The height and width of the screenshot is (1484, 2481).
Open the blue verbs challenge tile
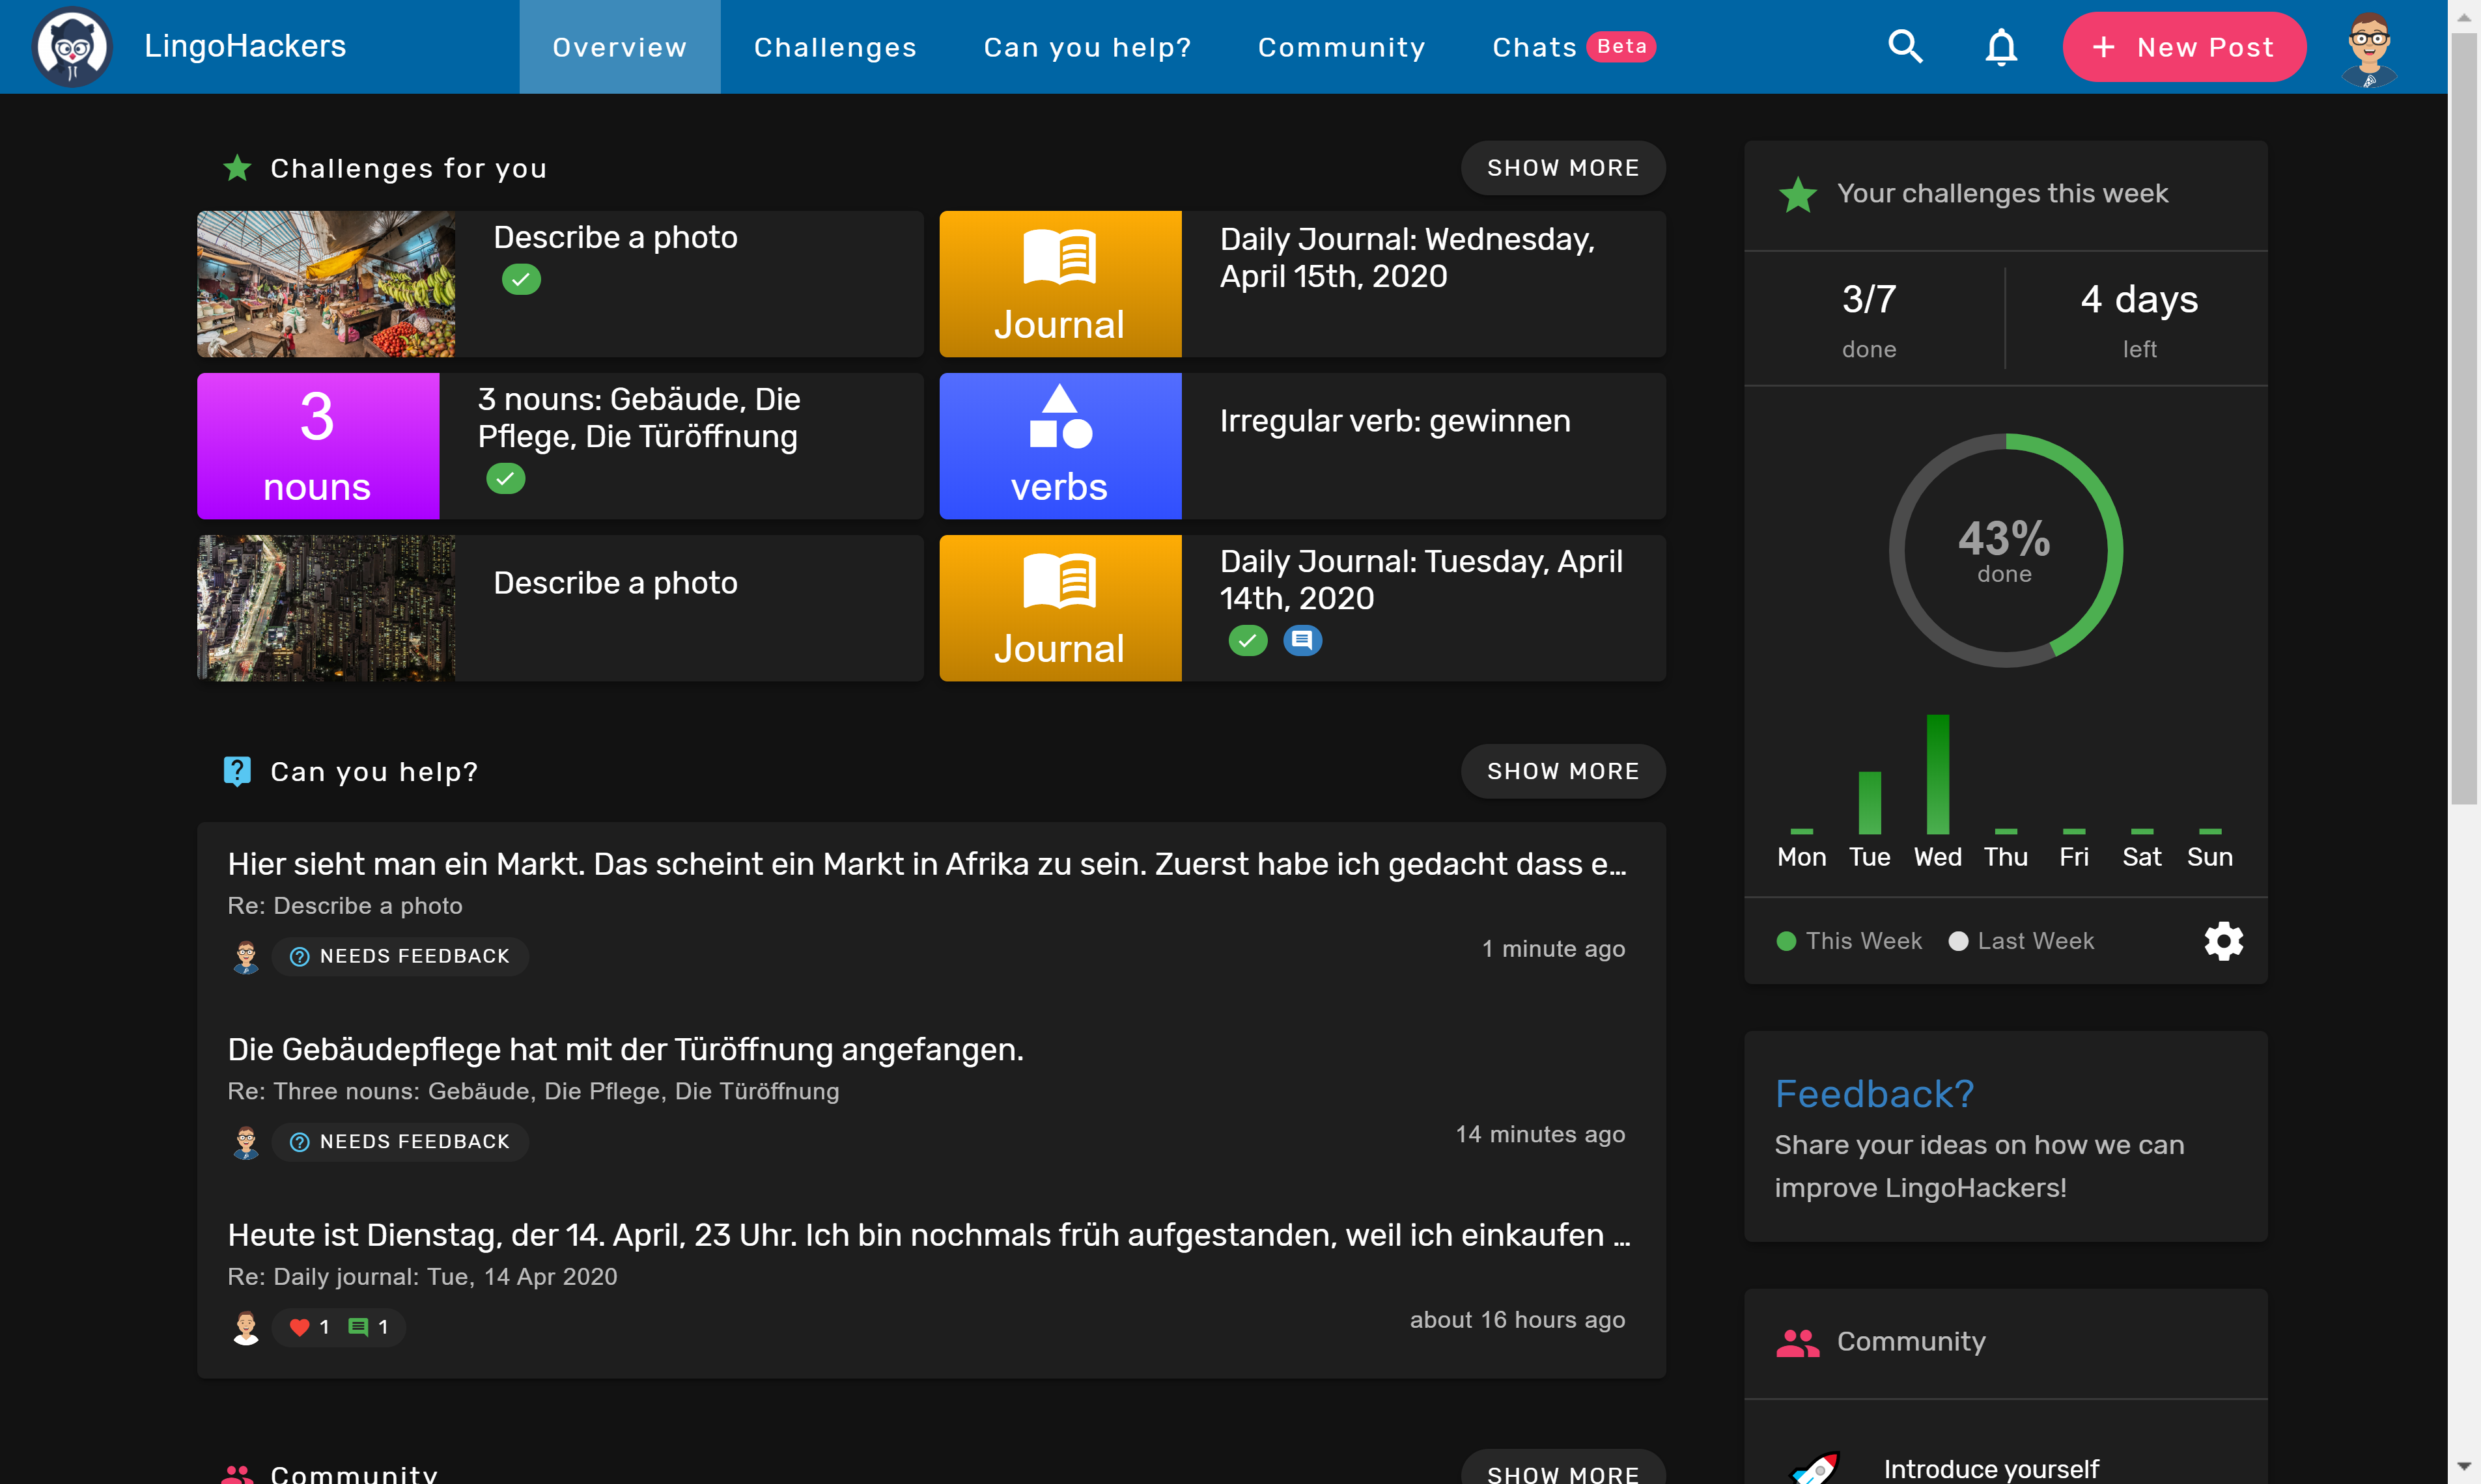(x=1060, y=446)
